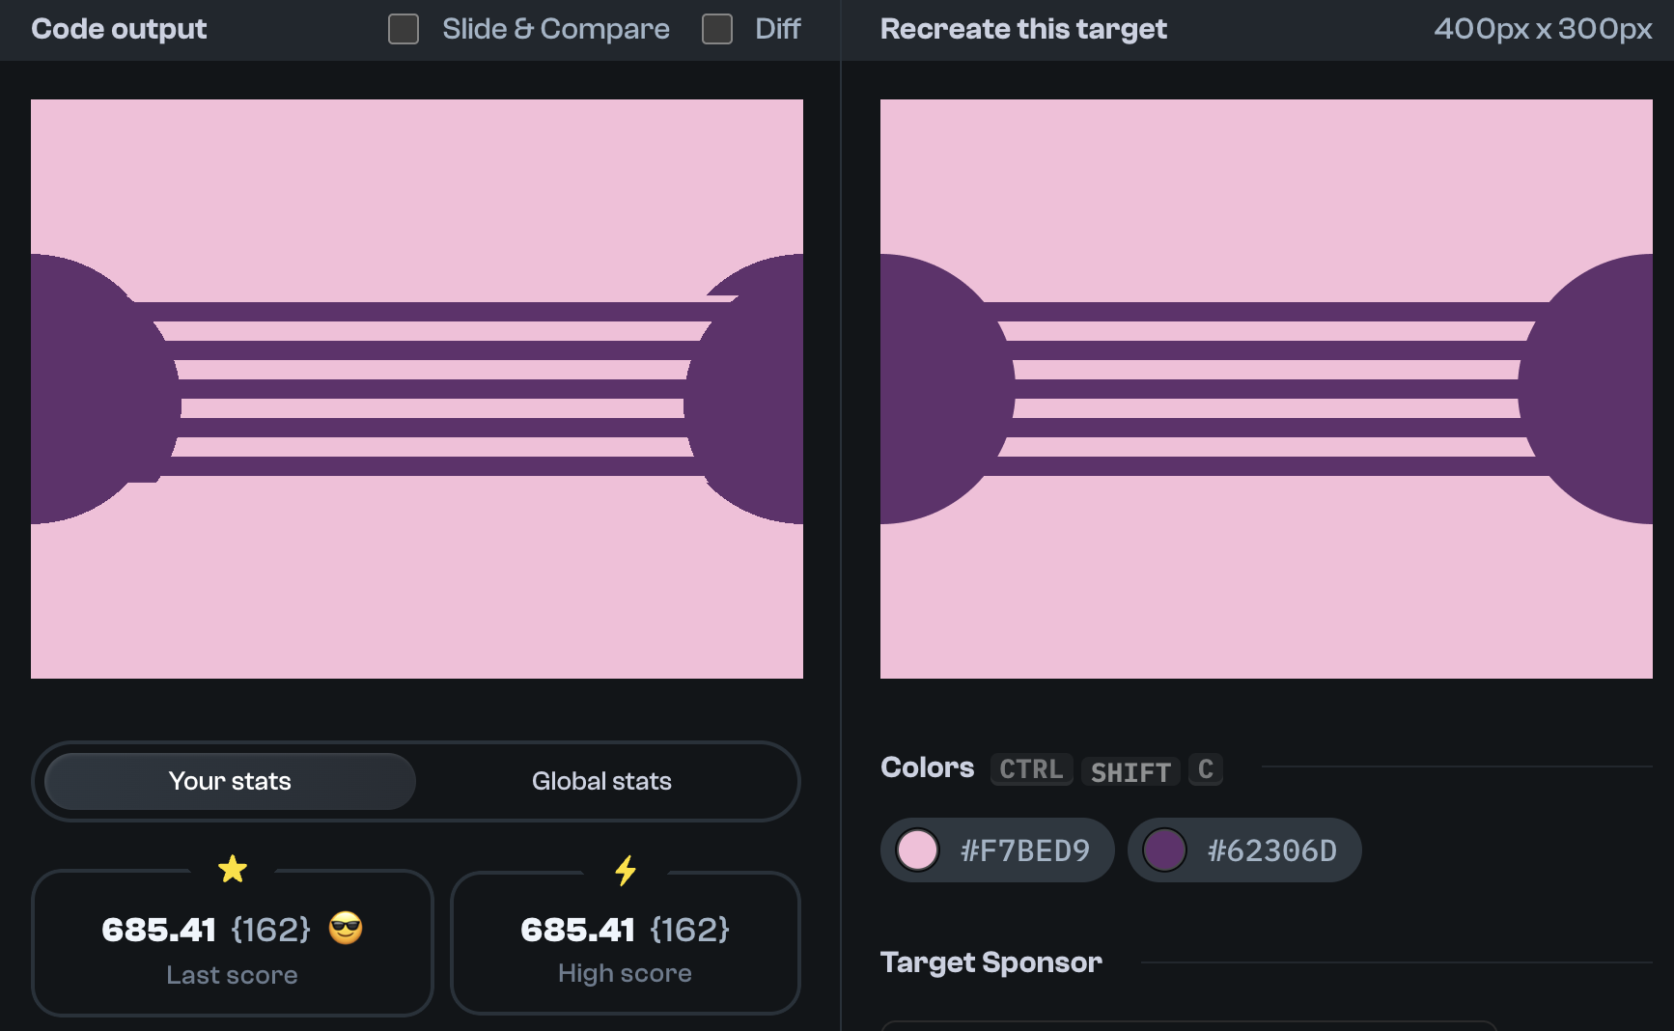Enable the Slide & Compare checkbox

point(404,29)
